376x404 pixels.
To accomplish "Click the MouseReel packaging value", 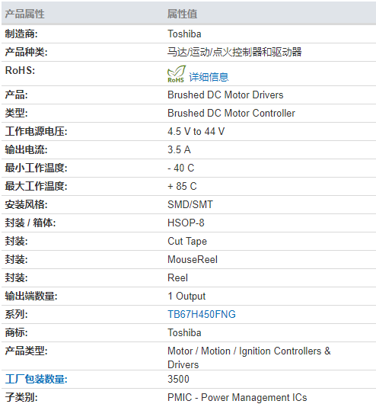I will (193, 259).
